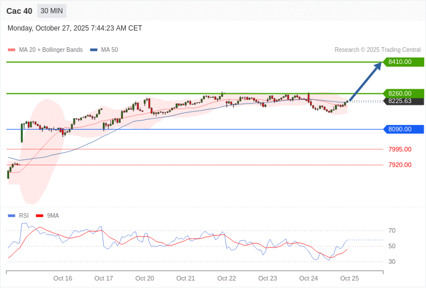Click the green 8410.00 target price tag
Image resolution: width=426 pixels, height=288 pixels.
pyautogui.click(x=403, y=62)
